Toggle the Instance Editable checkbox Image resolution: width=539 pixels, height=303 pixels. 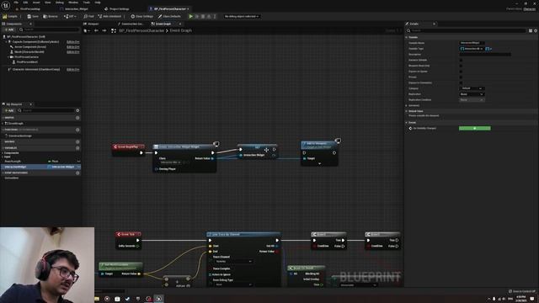461,60
